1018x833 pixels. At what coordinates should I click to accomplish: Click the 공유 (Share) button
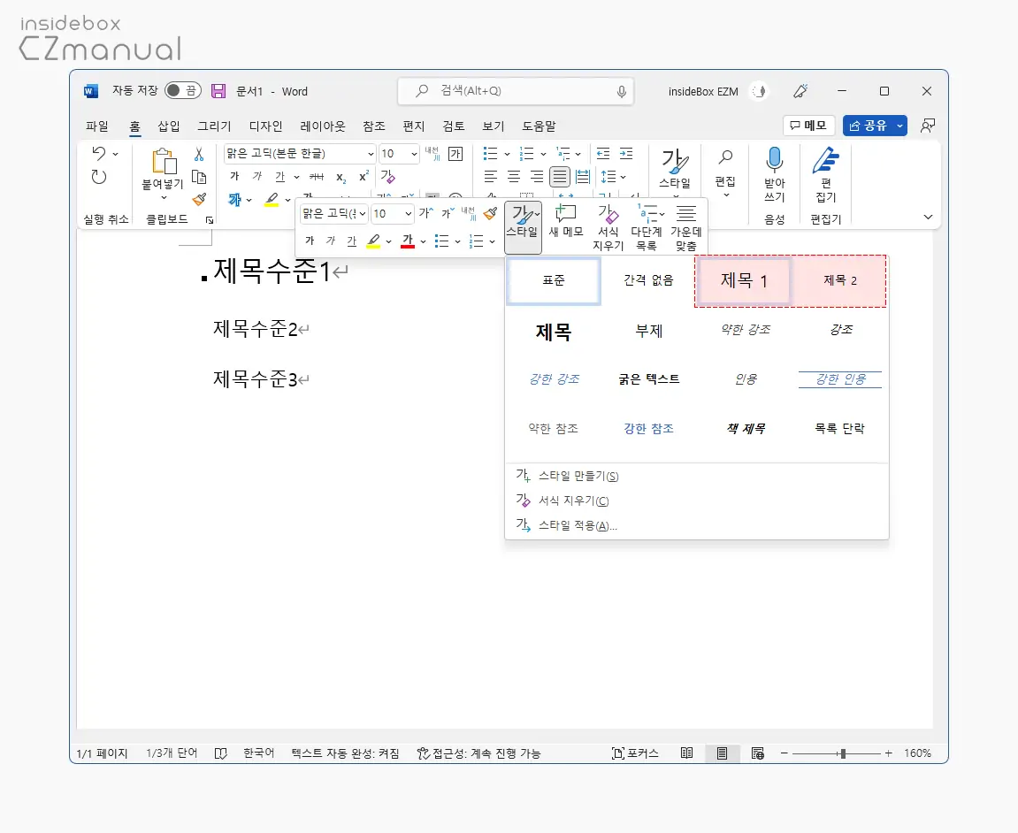pyautogui.click(x=868, y=126)
